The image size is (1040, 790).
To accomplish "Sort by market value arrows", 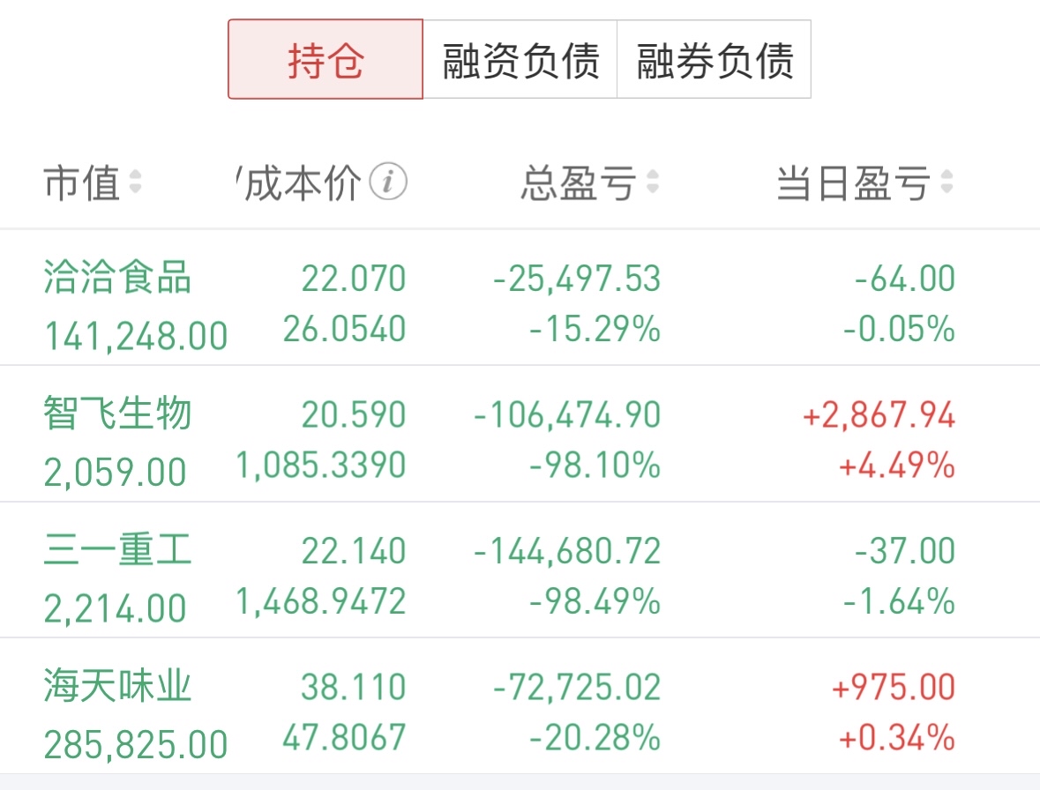I will [x=135, y=182].
